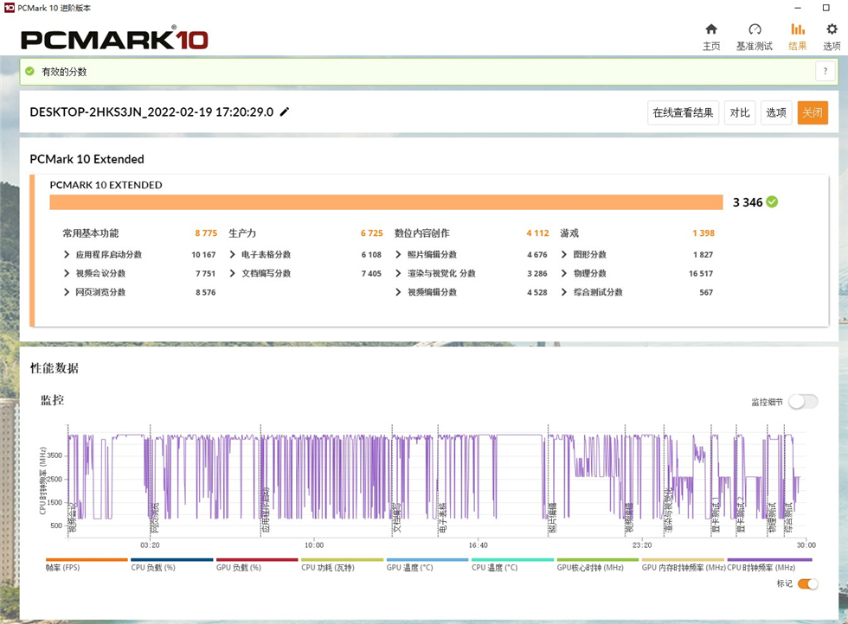Toggle the 标记 markers switch off

pyautogui.click(x=808, y=583)
